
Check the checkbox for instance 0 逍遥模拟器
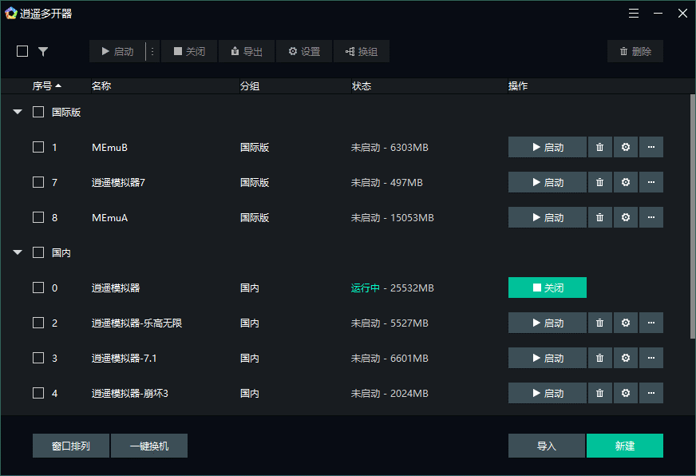click(37, 288)
